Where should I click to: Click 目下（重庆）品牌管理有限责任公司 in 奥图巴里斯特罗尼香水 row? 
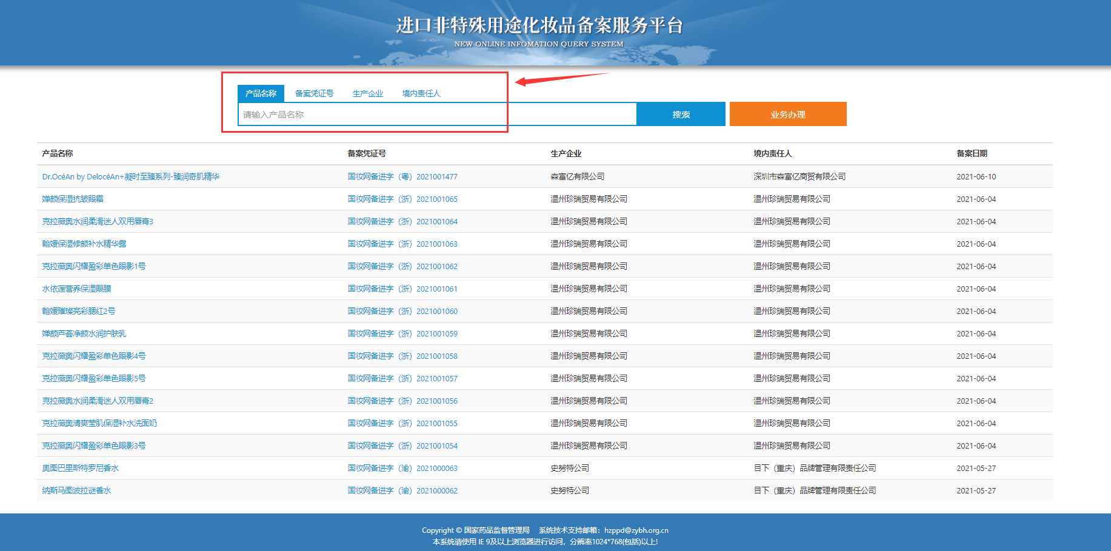[x=815, y=468]
